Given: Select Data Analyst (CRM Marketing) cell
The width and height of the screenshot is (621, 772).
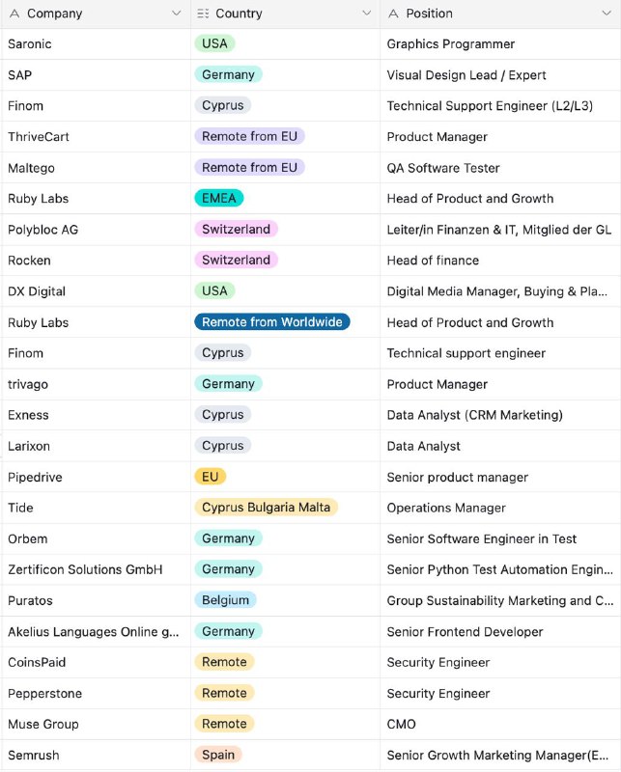Looking at the screenshot, I should point(500,415).
